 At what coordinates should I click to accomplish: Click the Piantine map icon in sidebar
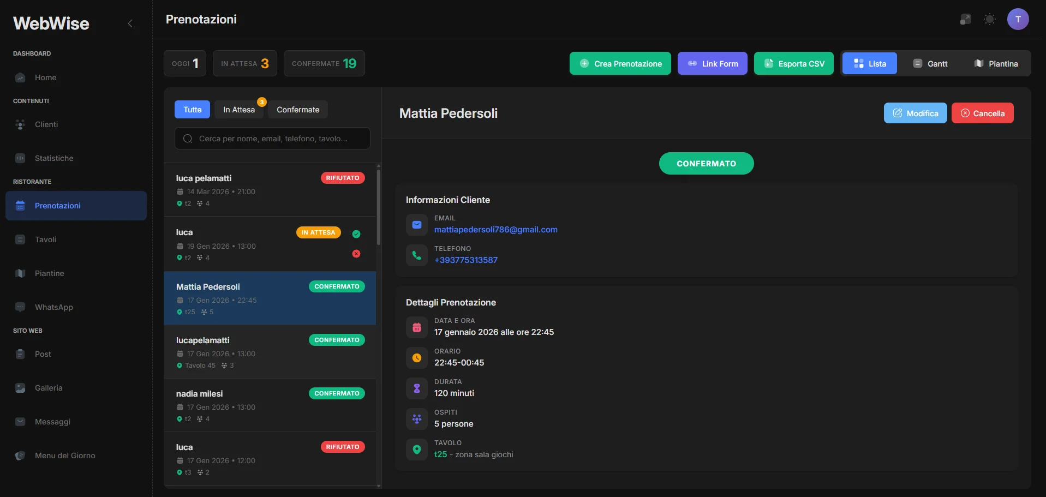click(20, 273)
